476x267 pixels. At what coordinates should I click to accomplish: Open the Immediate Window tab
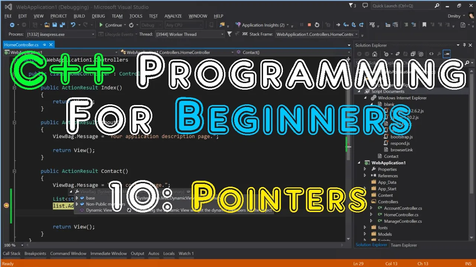[109, 254]
